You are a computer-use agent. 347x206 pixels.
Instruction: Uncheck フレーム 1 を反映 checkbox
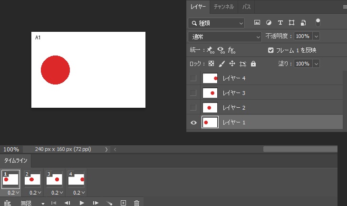point(270,50)
